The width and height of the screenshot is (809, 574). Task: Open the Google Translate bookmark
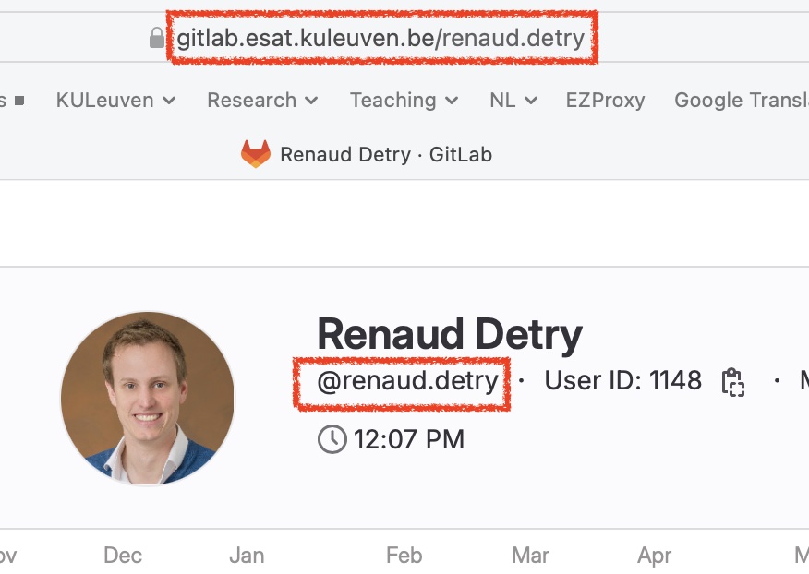742,100
